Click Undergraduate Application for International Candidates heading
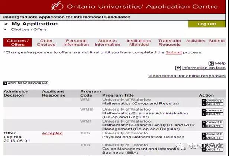The width and height of the screenshot is (229, 156). pos(67,17)
